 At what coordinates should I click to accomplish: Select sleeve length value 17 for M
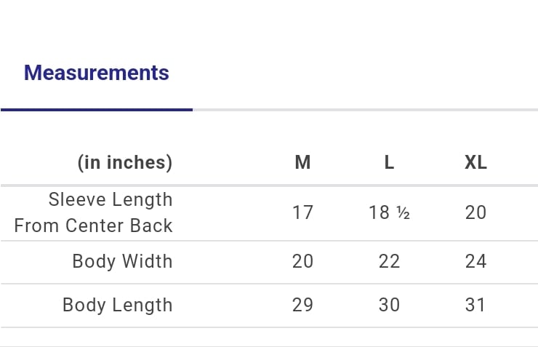point(302,212)
